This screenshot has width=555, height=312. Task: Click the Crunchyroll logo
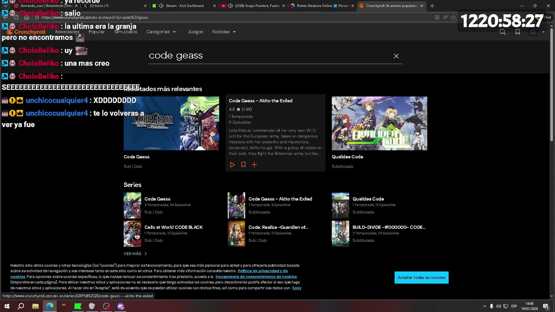pos(26,32)
